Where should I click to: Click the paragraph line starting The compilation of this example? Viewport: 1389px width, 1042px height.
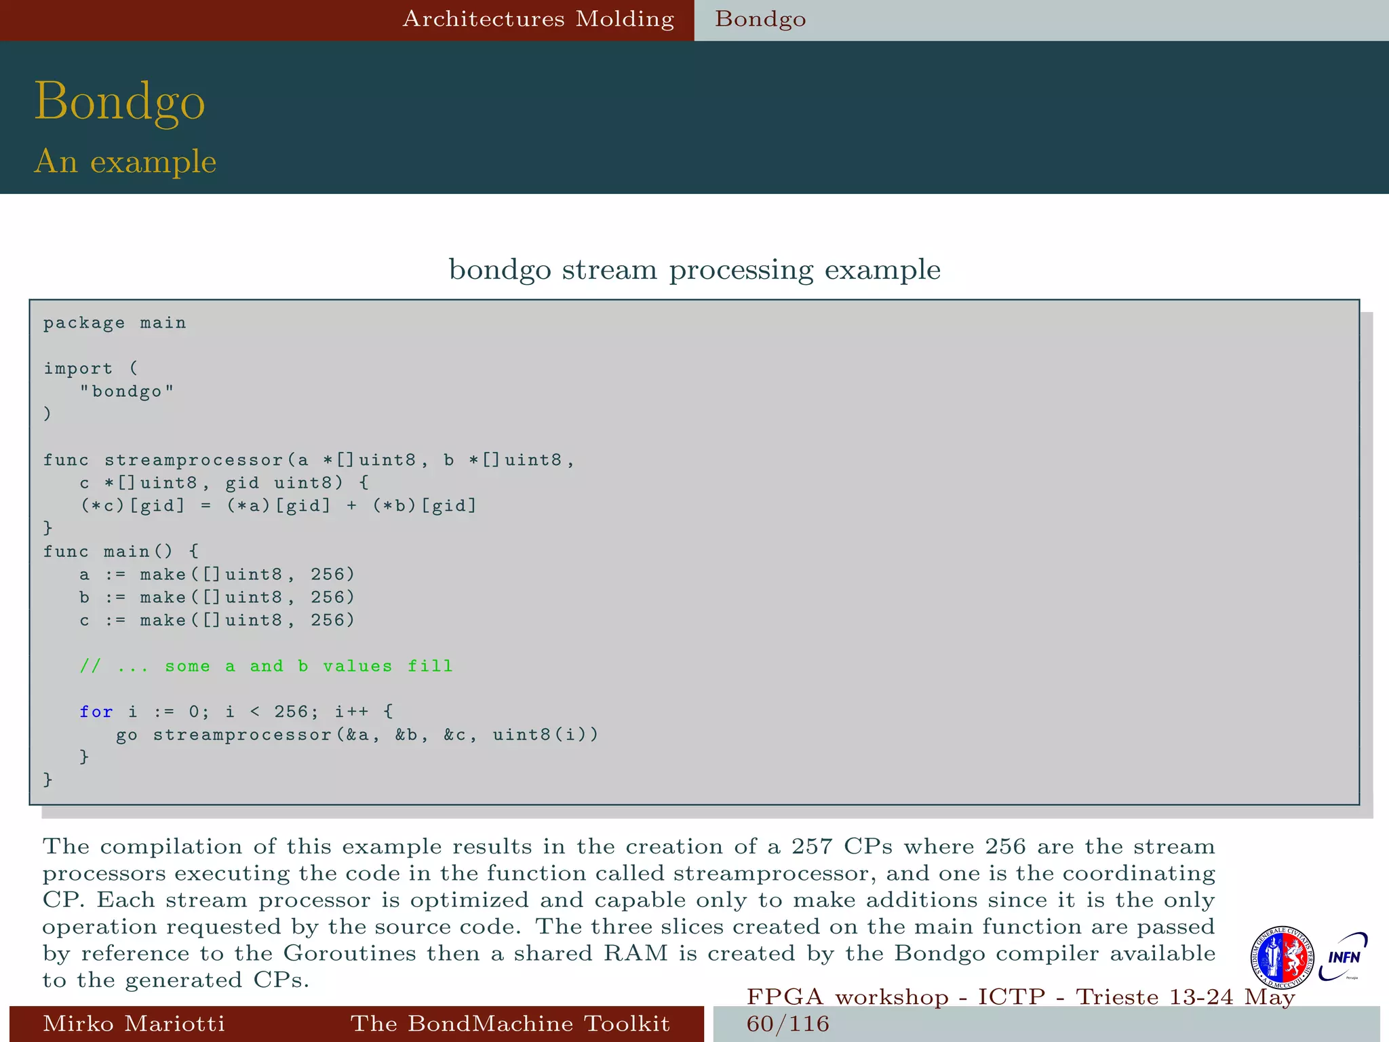coord(629,847)
